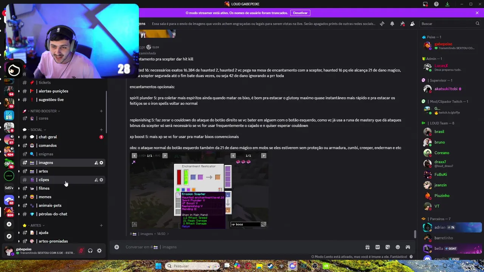
Task: Collapse the ARTES category
Action: coord(37,226)
